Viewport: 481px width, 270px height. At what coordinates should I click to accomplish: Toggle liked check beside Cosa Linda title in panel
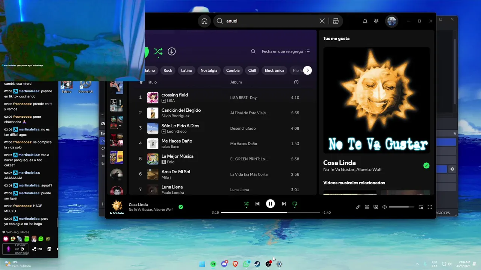click(426, 165)
